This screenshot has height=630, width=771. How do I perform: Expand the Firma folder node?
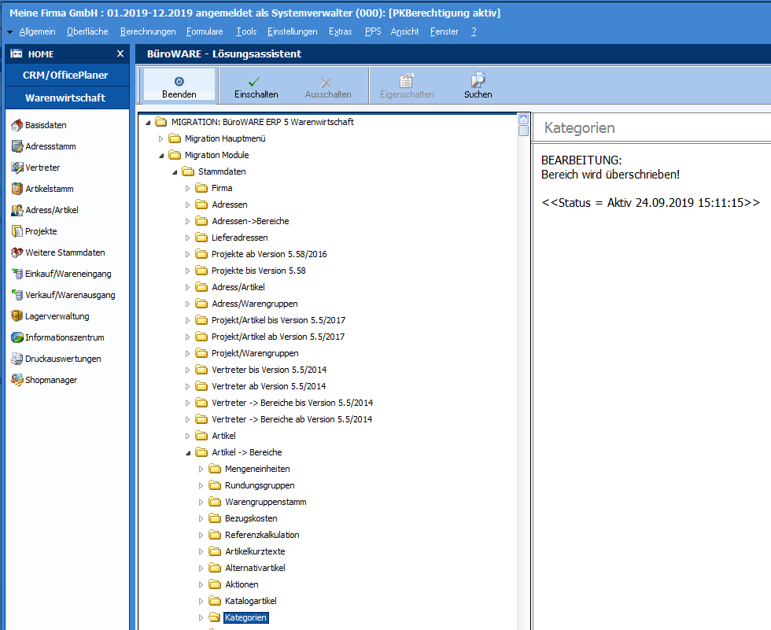188,189
